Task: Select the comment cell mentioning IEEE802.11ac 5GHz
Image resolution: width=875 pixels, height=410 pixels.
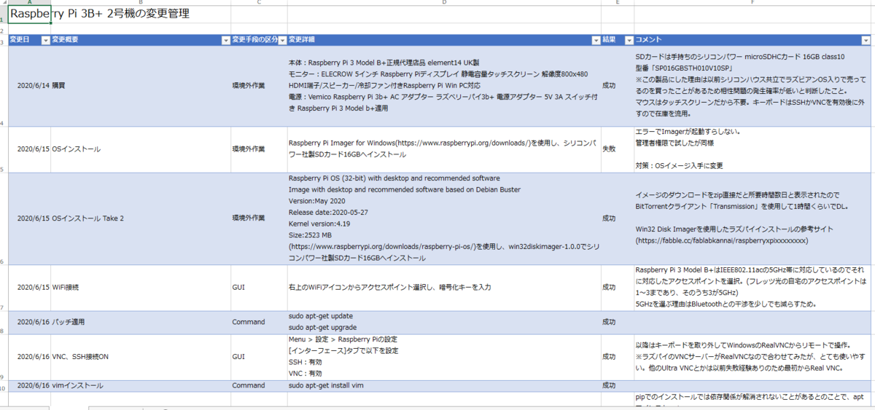Action: [x=753, y=288]
